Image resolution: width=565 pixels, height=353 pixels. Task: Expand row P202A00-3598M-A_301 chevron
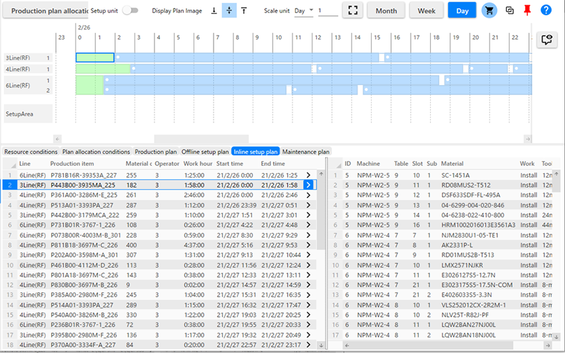309,255
